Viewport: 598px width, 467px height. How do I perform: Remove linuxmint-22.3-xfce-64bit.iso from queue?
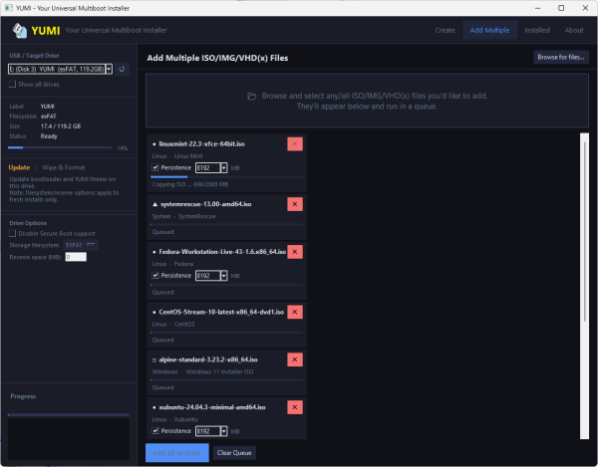[295, 144]
